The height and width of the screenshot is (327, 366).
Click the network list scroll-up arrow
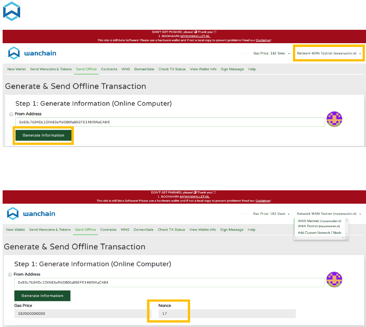click(x=347, y=220)
